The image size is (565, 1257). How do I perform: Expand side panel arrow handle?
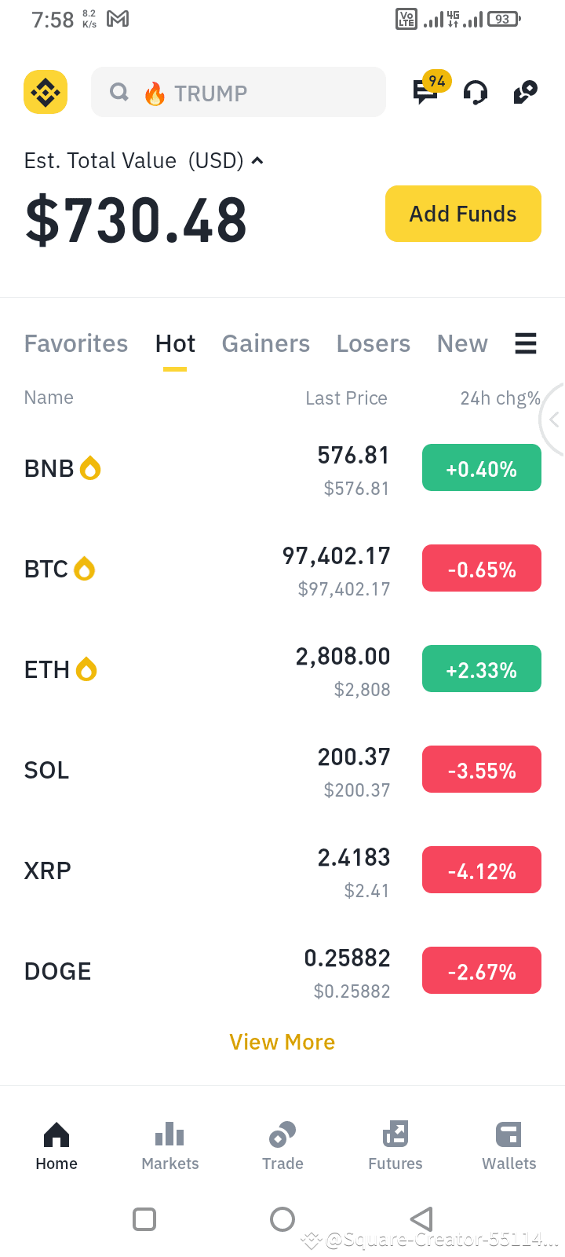(552, 420)
